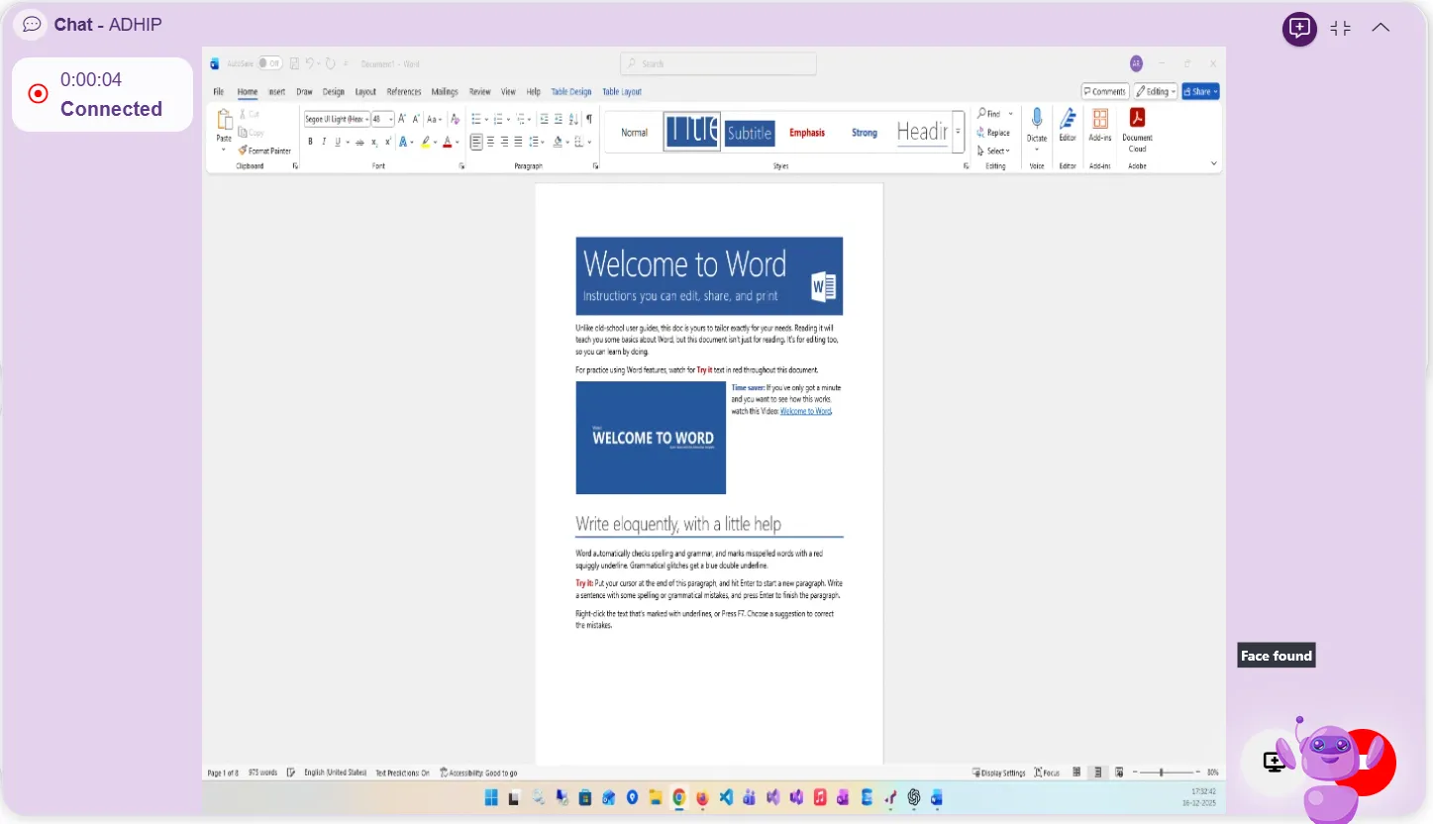Open File Explorer from the taskbar
Viewport: 1433px width, 824px height.
655,797
